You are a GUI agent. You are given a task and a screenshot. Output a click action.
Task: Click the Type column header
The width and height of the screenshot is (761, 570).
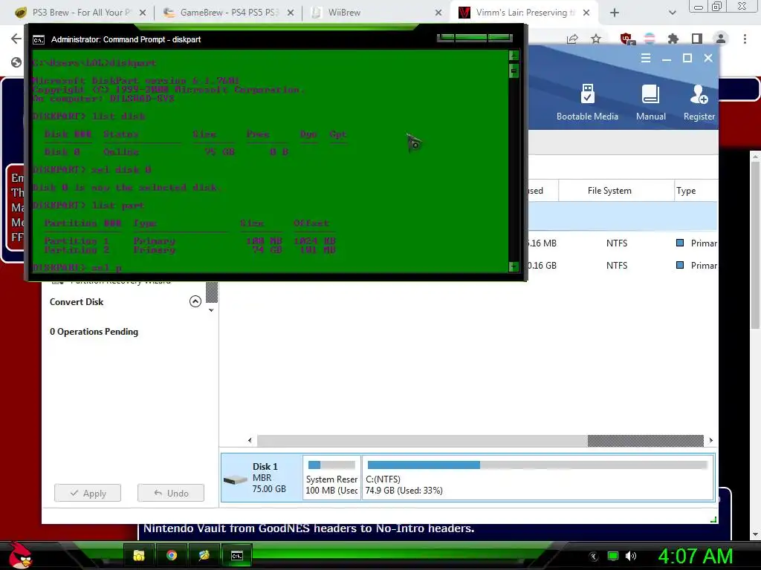[x=686, y=191]
